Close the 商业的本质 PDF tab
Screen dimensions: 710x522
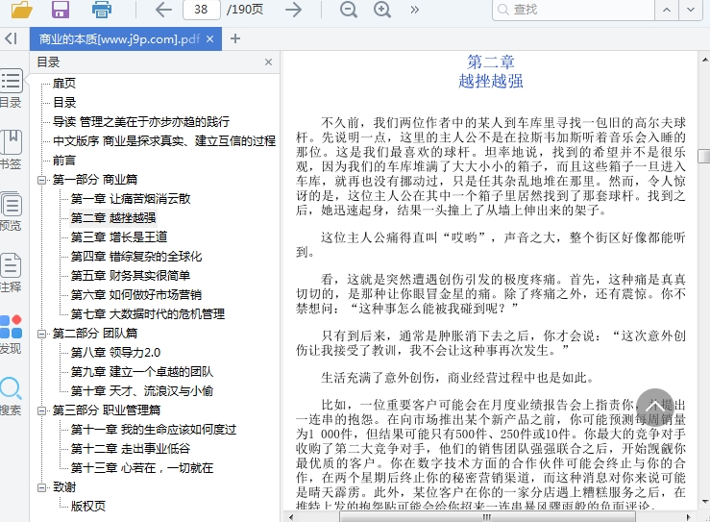pyautogui.click(x=209, y=39)
